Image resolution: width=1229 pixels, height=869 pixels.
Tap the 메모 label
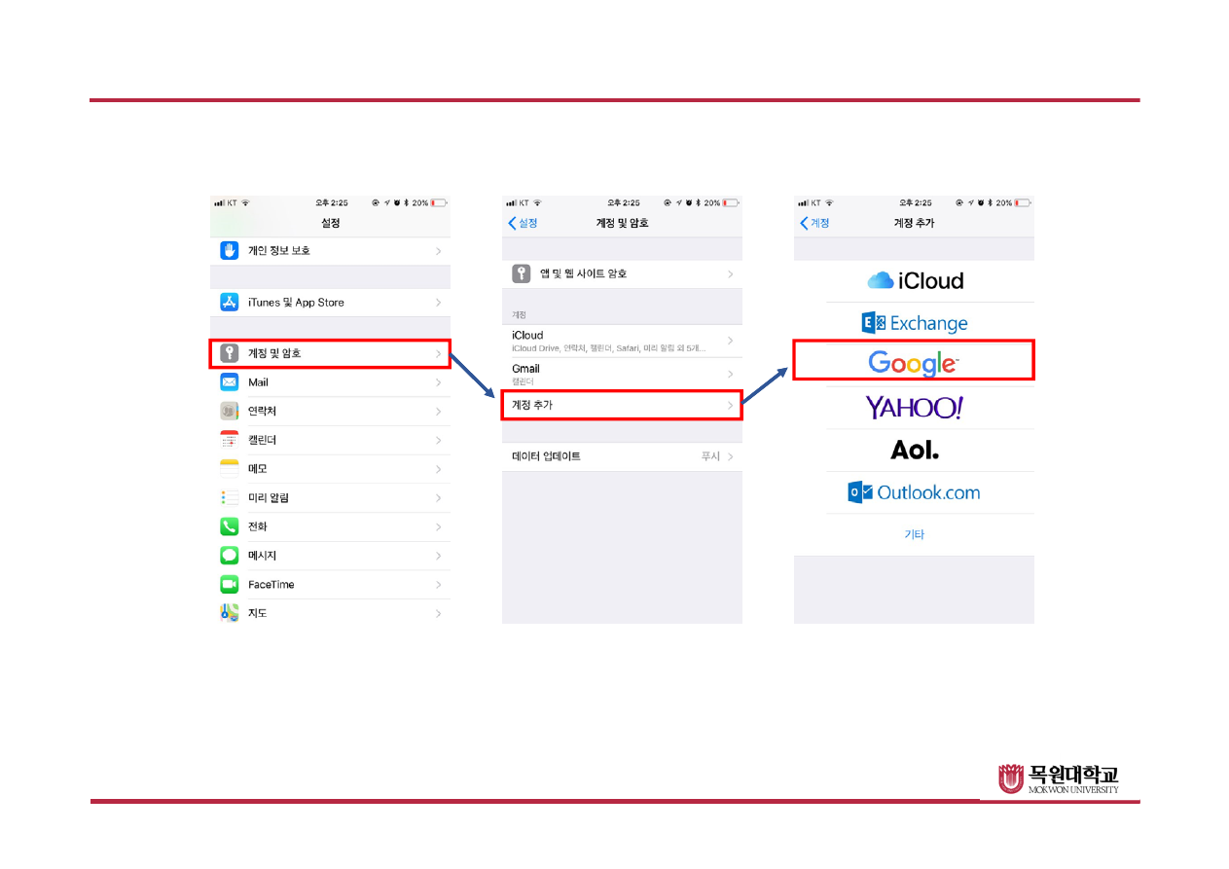click(258, 469)
